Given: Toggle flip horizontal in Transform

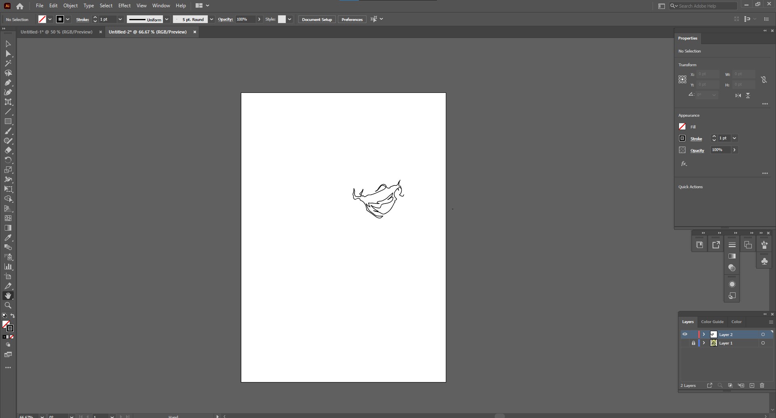Looking at the screenshot, I should [738, 96].
